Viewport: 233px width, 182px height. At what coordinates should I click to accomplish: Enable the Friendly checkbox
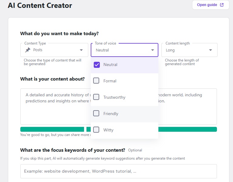(96, 114)
